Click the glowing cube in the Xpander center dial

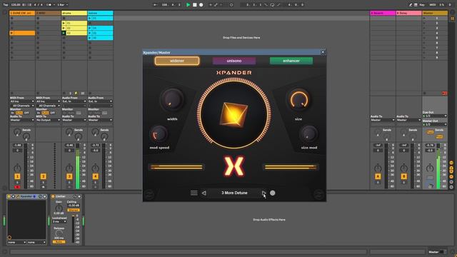pyautogui.click(x=233, y=114)
